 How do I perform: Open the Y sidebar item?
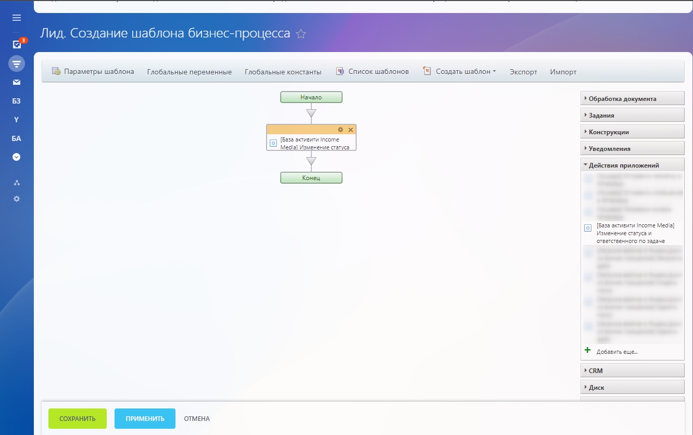(17, 120)
